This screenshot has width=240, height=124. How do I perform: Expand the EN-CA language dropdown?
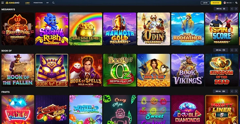[x=229, y=3]
